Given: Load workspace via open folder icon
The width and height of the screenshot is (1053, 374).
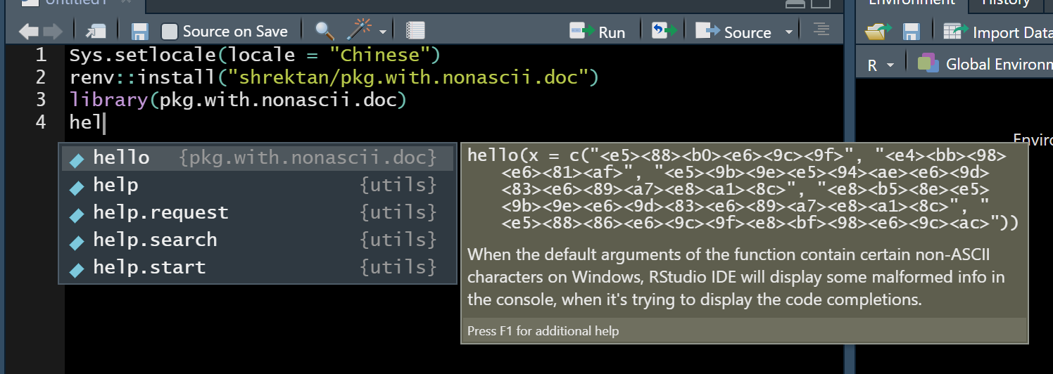Looking at the screenshot, I should tap(878, 32).
